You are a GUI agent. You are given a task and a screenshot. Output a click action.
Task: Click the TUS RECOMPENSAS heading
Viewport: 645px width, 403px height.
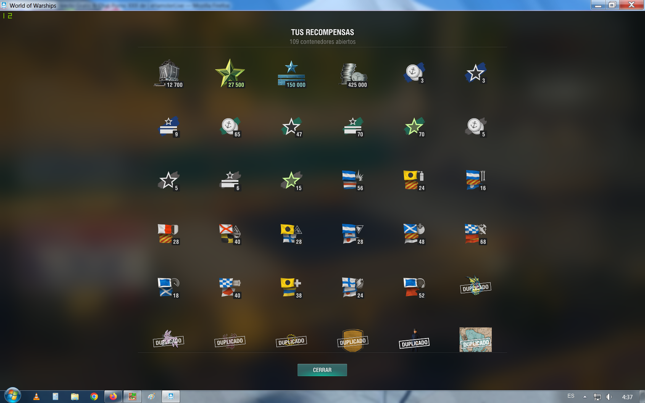(322, 32)
